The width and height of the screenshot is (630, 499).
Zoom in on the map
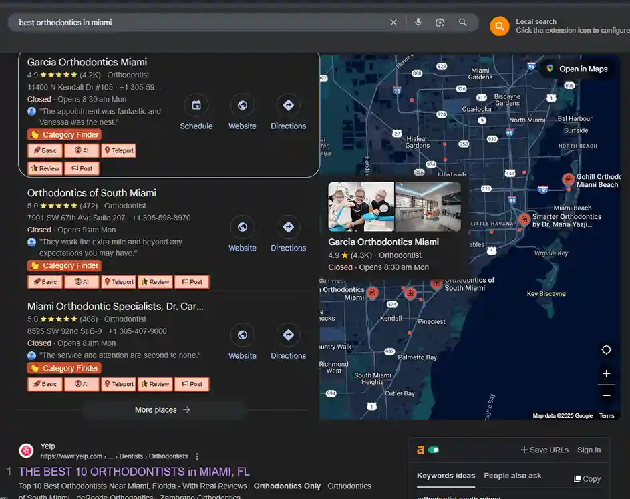[x=606, y=373]
